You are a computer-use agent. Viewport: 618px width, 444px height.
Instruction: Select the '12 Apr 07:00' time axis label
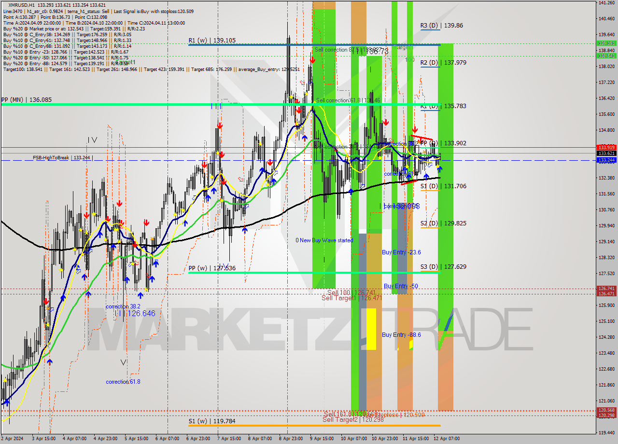pos(447,439)
